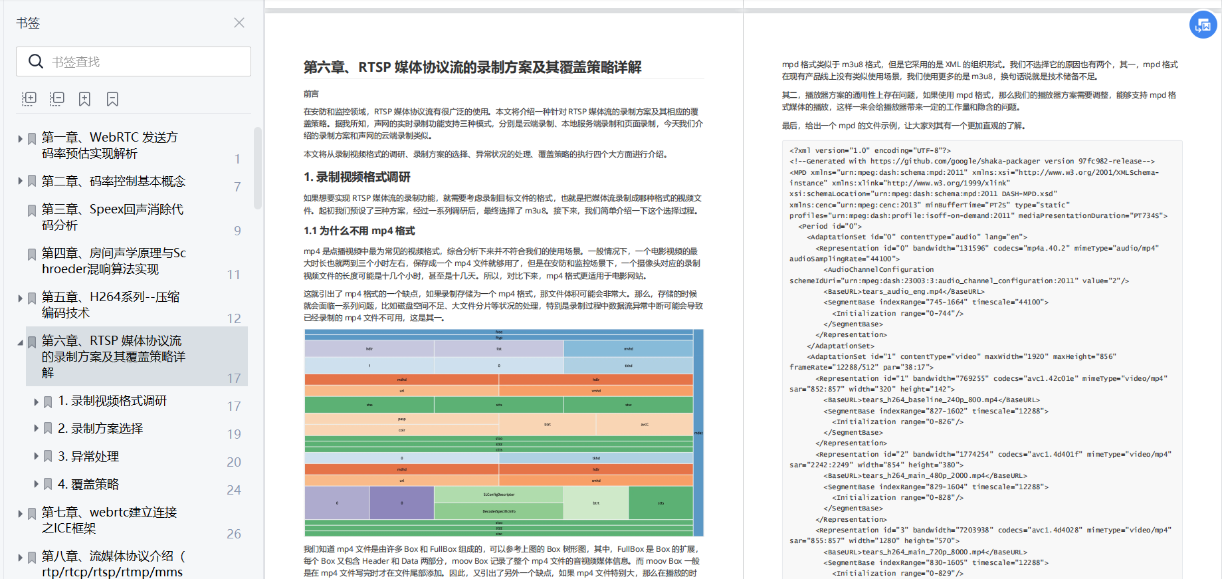Screen dimensions: 1222x579
Task: Open bookmark 第八章、流媒体协议介绍
Action: 114,564
